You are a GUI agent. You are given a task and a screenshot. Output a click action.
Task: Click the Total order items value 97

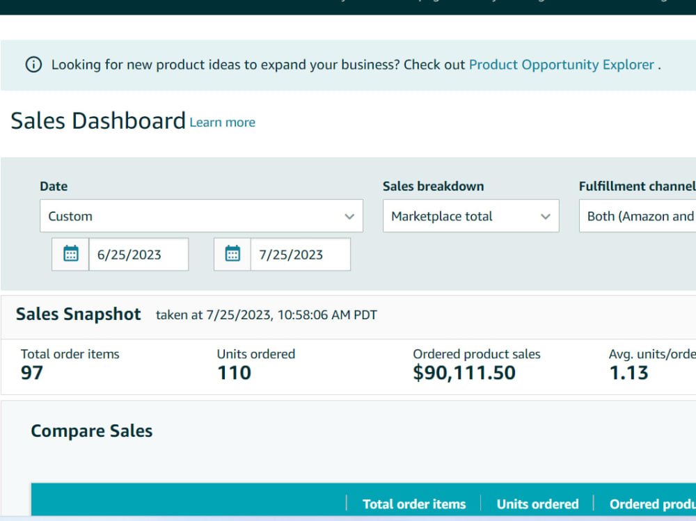[32, 373]
